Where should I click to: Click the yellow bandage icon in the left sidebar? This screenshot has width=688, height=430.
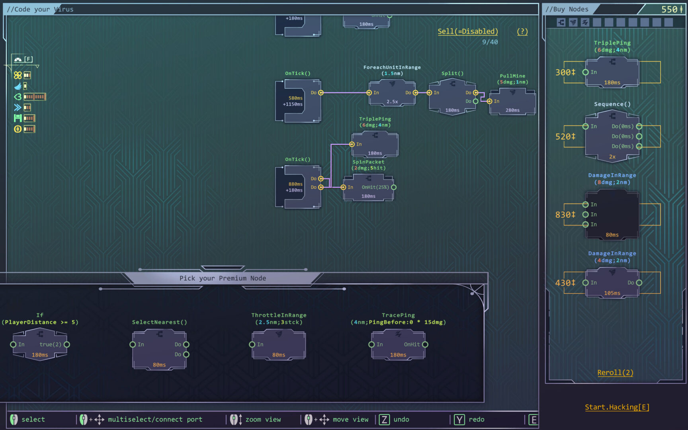[17, 75]
